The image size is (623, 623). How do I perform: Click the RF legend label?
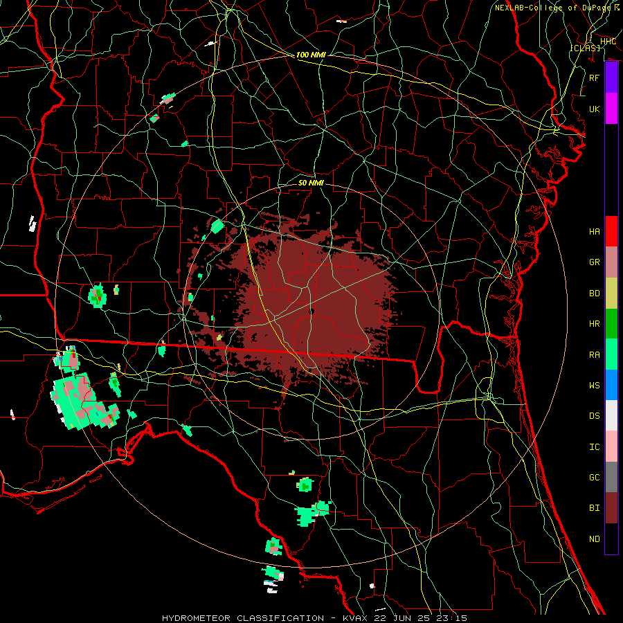coord(595,78)
